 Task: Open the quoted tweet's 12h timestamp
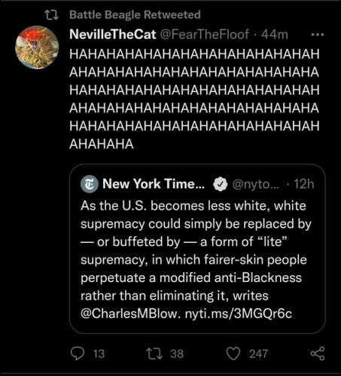pyautogui.click(x=303, y=184)
